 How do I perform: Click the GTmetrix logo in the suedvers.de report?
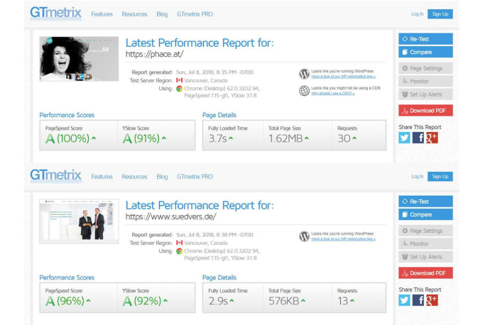(55, 176)
